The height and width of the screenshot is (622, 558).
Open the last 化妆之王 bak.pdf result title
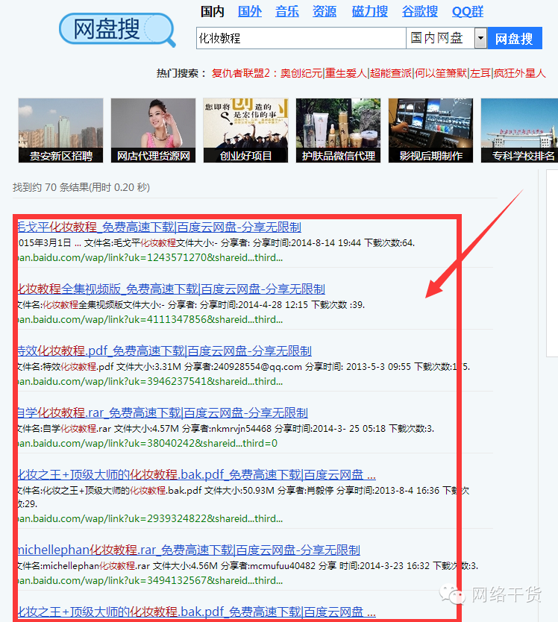point(196,612)
